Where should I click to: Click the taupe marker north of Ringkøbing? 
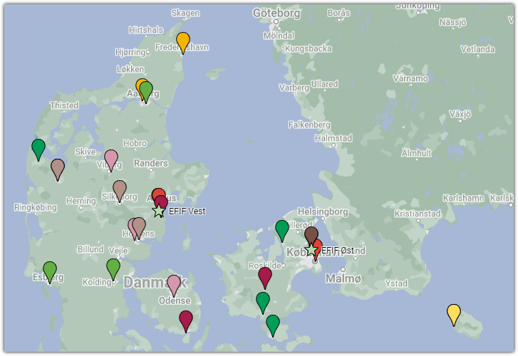[x=58, y=168]
